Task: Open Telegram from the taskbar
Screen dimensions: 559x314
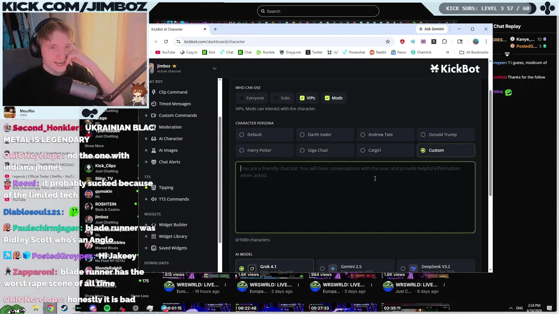Action: pyautogui.click(x=164, y=308)
